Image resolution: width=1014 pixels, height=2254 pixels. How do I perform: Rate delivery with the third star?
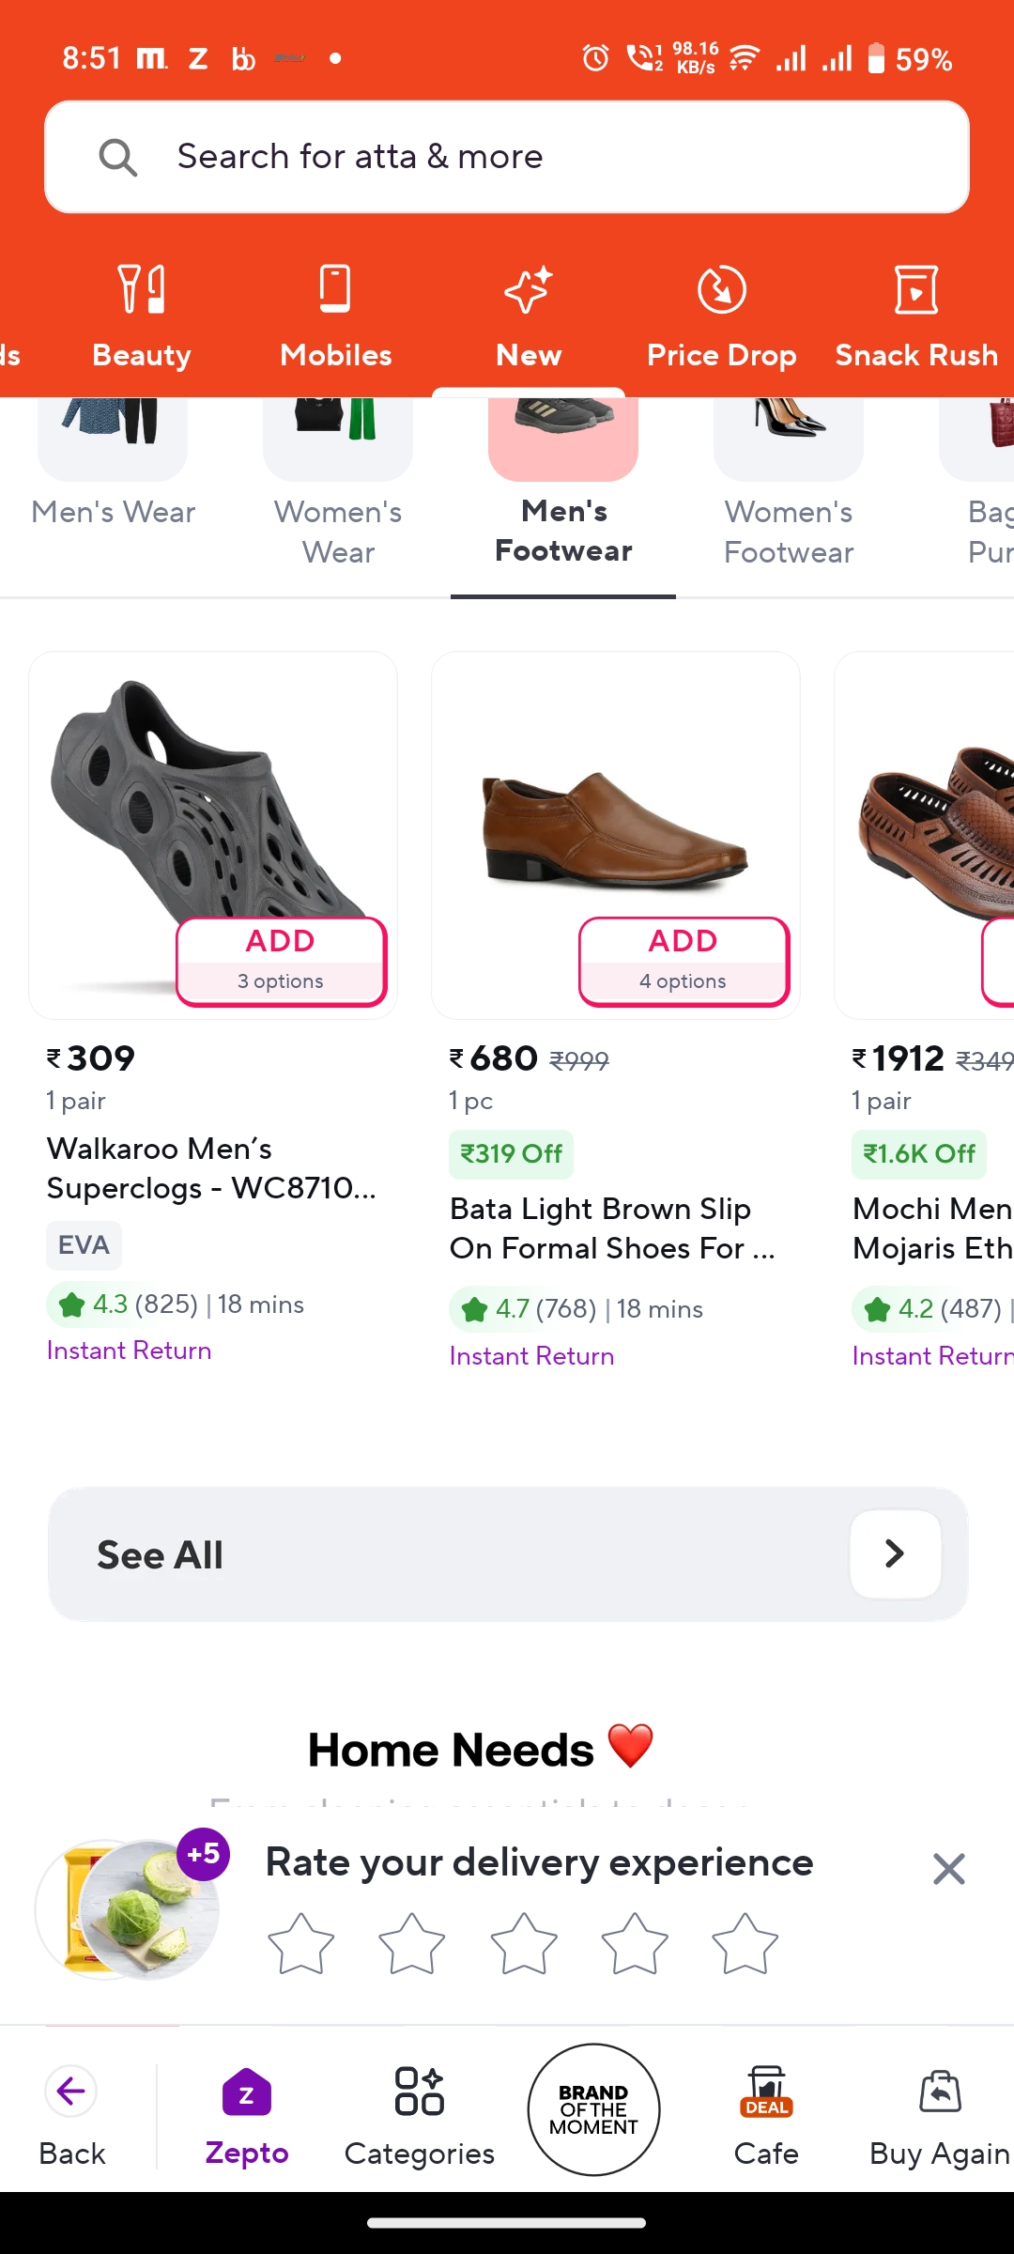(523, 1944)
